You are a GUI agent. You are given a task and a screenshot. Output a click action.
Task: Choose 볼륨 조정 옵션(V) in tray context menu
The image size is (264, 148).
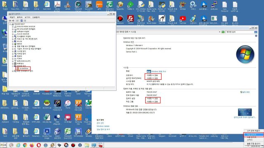coord(254,143)
